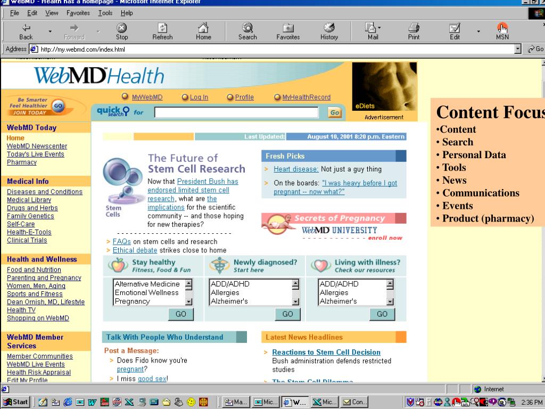The height and width of the screenshot is (409, 545).
Task: Select Emotional Wellness in the list
Action: [x=146, y=292]
